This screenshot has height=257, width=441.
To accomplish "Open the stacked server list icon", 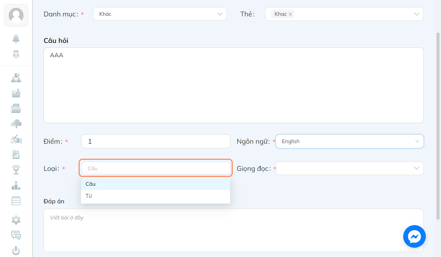I will coord(16,201).
